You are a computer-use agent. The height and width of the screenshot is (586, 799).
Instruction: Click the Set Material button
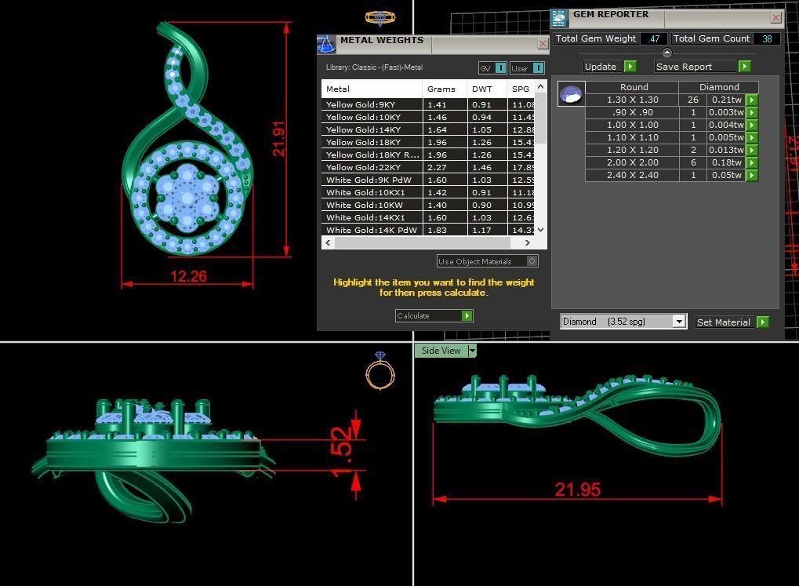coord(732,322)
